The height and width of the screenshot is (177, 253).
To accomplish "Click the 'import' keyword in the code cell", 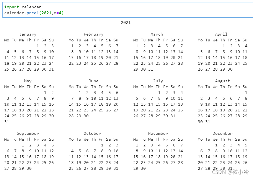I will pos(12,7).
